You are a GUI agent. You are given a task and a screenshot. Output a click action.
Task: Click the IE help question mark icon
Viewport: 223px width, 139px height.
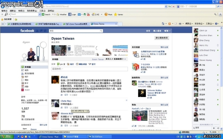coord(216,24)
